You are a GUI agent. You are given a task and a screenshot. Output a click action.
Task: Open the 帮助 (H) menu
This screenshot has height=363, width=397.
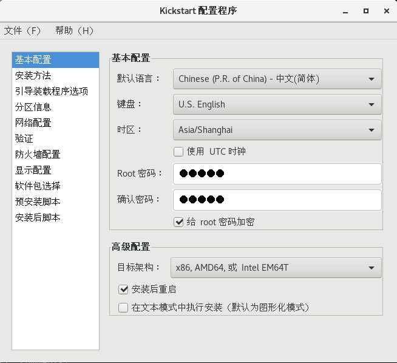click(x=75, y=31)
